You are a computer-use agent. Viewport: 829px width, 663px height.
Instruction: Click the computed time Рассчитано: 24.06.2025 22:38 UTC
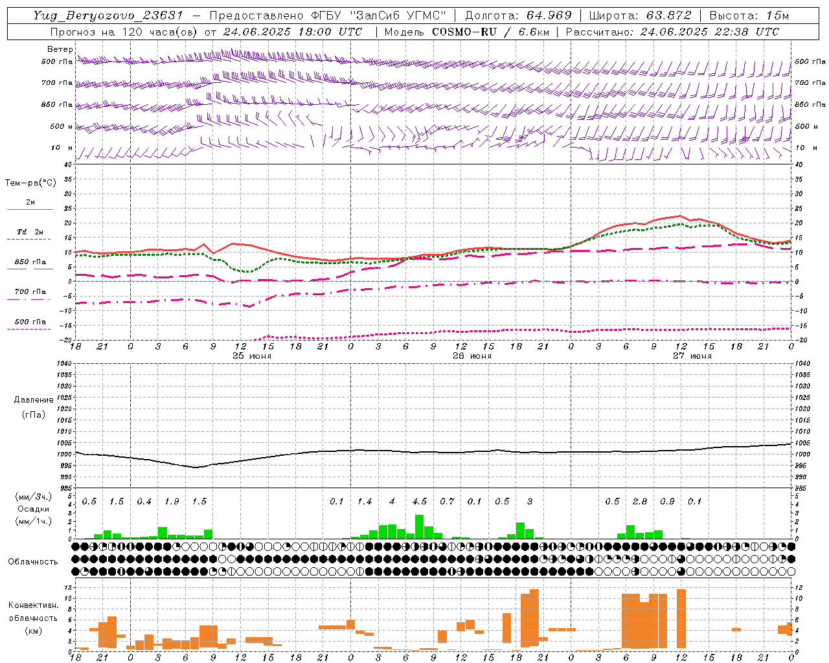click(672, 32)
